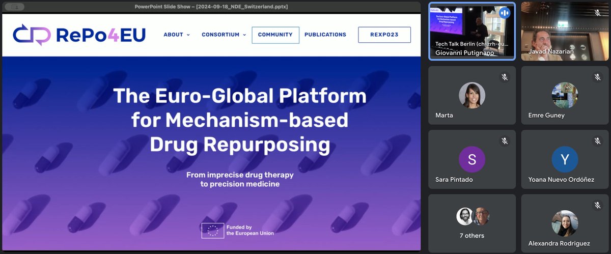Select the COMMUNITY menu item

[275, 35]
